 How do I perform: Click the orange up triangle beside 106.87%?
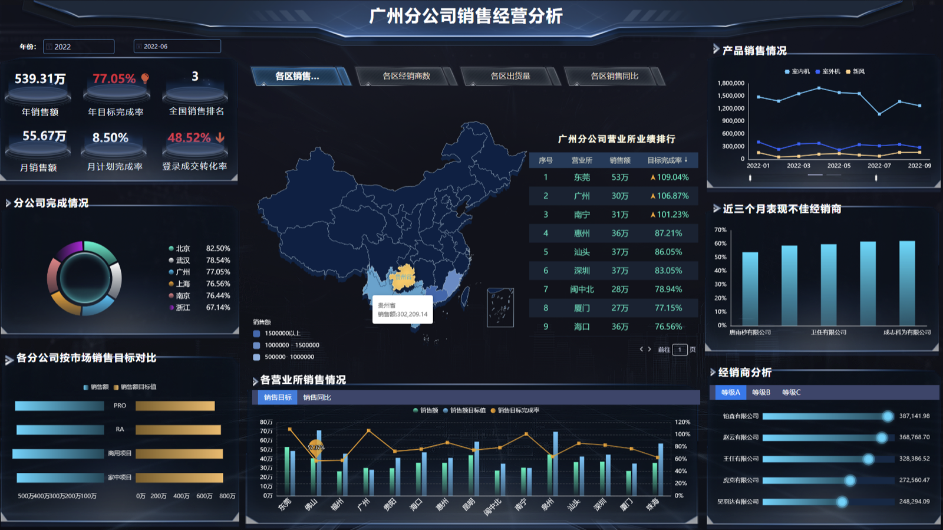point(652,196)
